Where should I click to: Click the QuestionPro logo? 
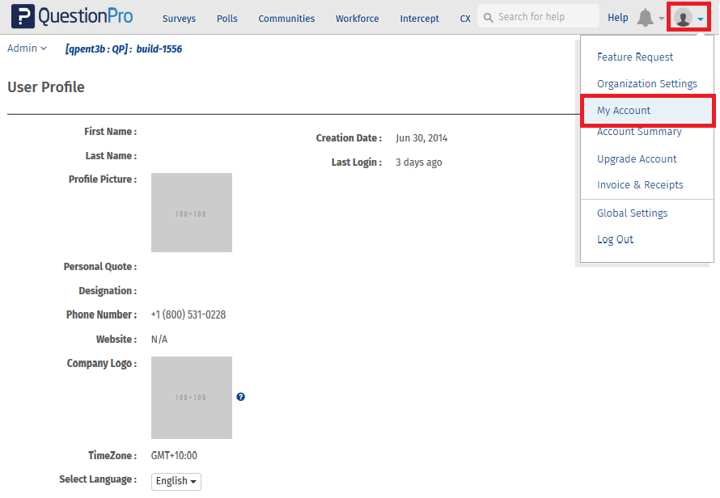(x=72, y=17)
